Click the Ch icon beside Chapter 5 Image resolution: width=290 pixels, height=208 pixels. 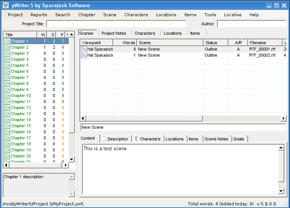(x=7, y=65)
